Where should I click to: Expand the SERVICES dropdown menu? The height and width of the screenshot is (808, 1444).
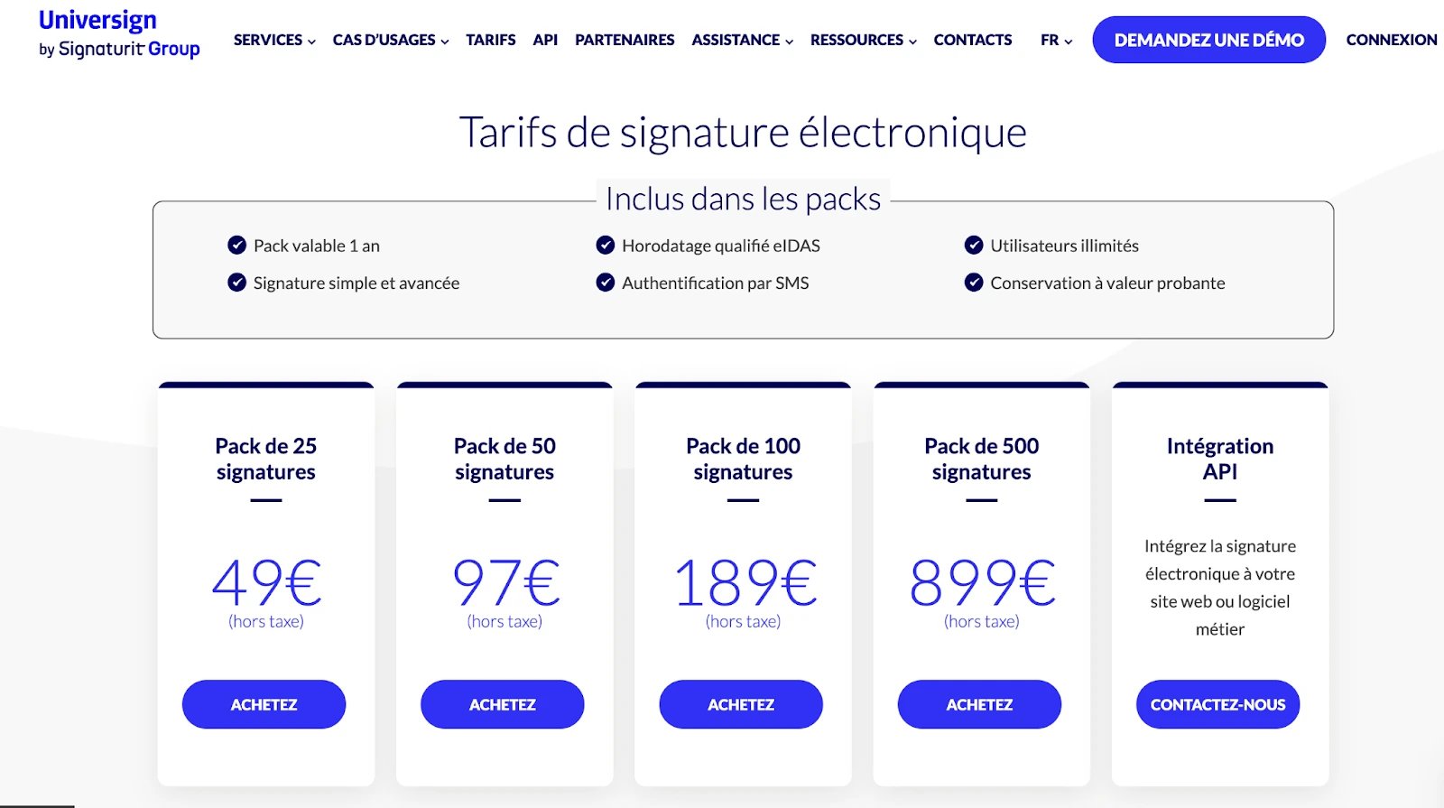274,40
